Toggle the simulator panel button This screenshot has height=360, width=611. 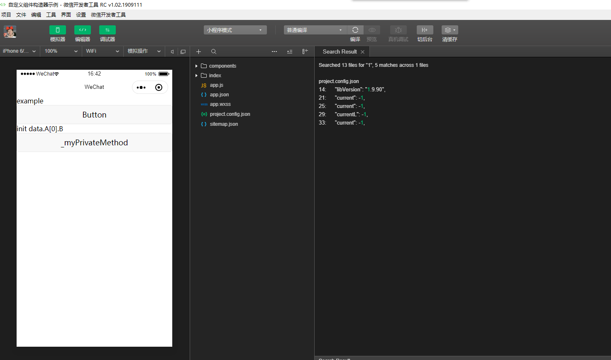tap(58, 30)
